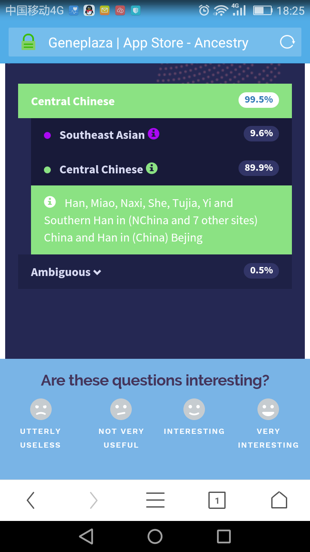The height and width of the screenshot is (552, 310).
Task: Go to browser home page icon
Action: coord(279,500)
